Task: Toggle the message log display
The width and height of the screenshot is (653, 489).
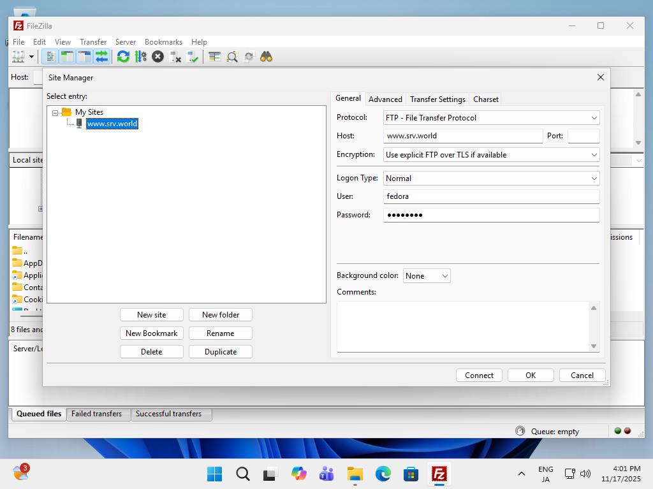Action: 50,57
